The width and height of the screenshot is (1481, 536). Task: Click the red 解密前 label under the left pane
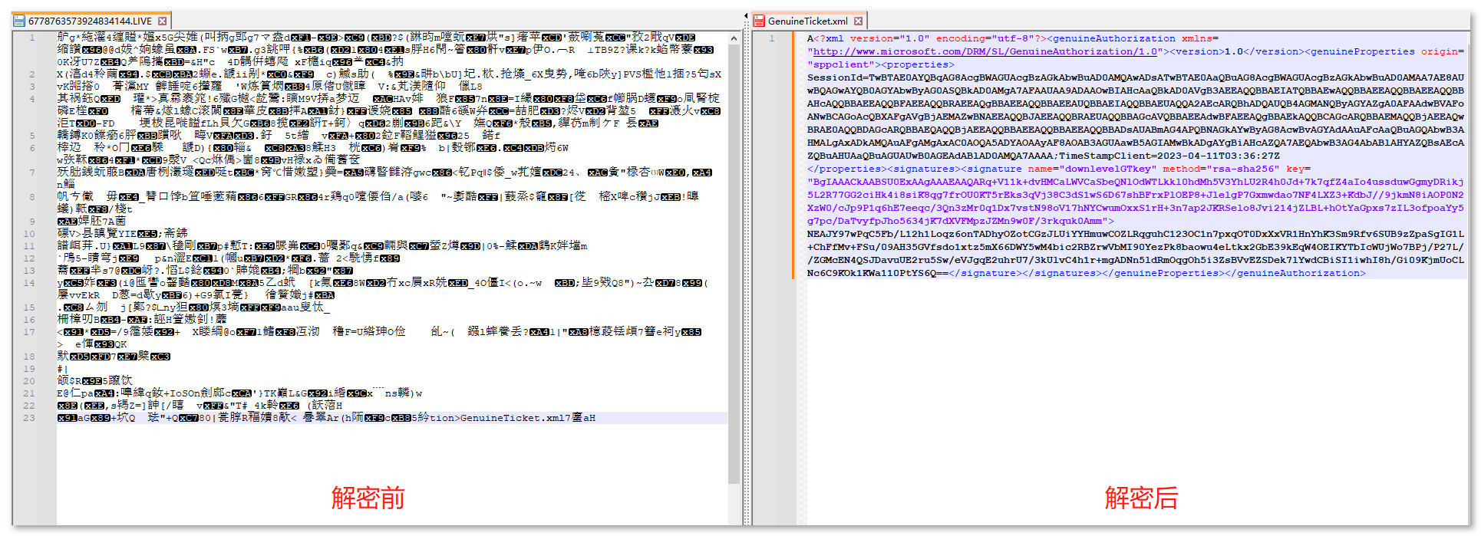tap(368, 498)
